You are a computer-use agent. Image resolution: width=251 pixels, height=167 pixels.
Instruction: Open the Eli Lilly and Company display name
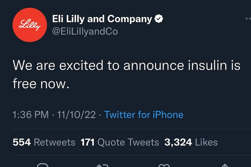coord(102,19)
